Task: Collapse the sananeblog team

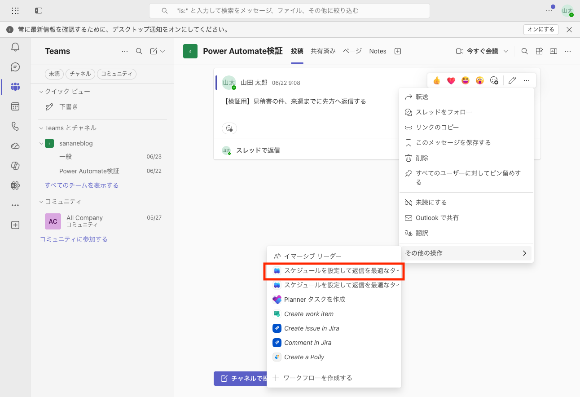Action: click(41, 143)
